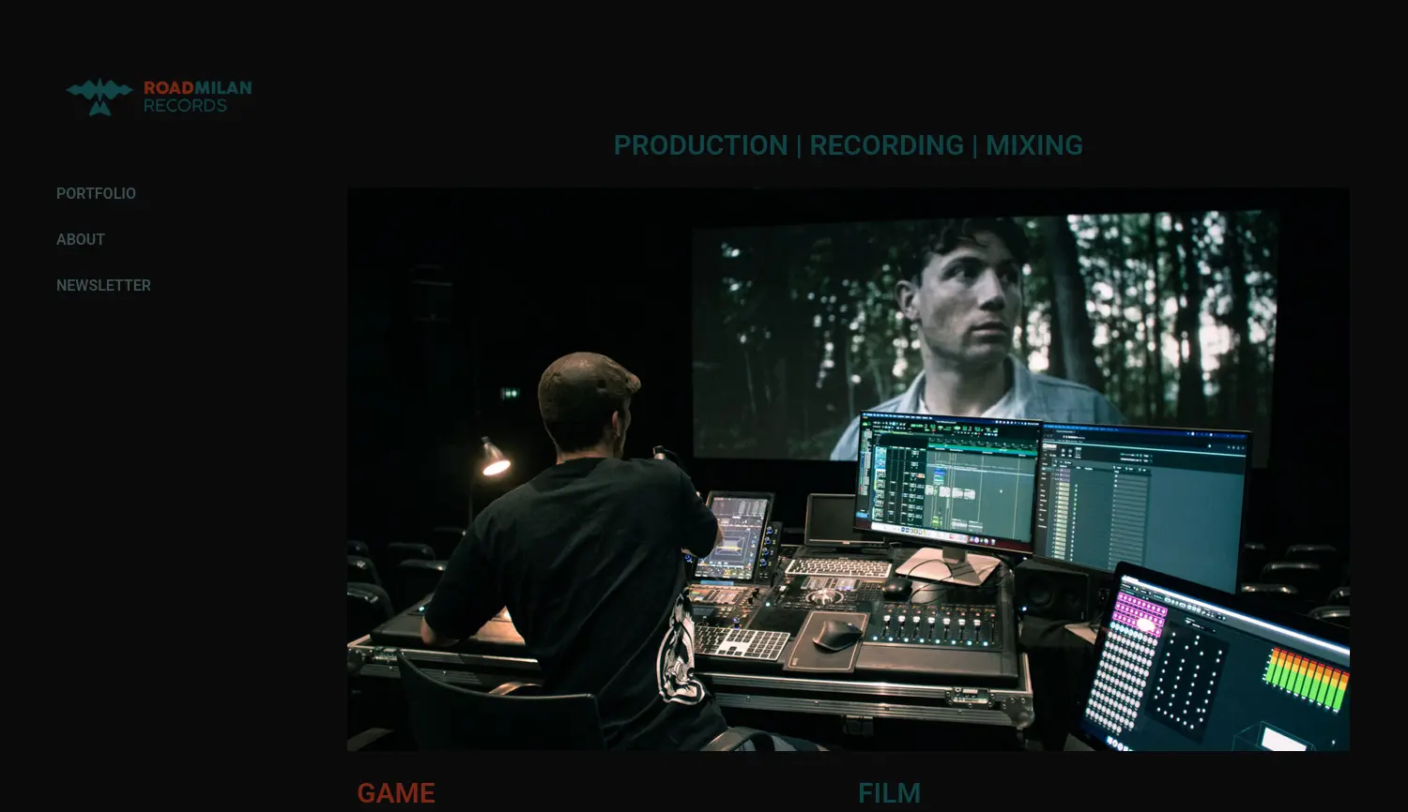Select the FILM category heading
The height and width of the screenshot is (812, 1408).
[889, 792]
